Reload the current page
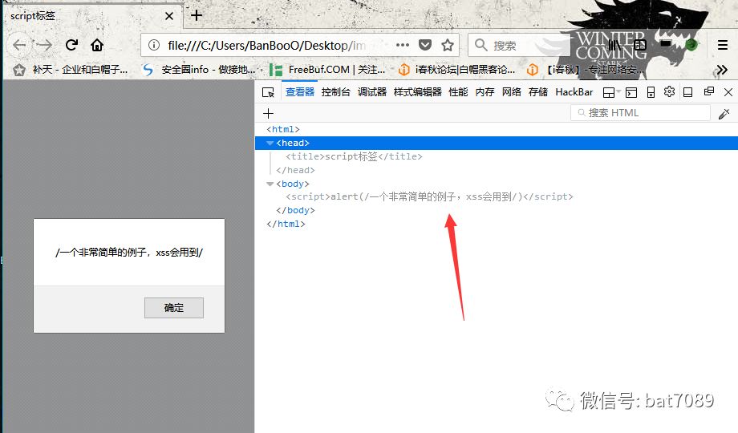 [71, 45]
